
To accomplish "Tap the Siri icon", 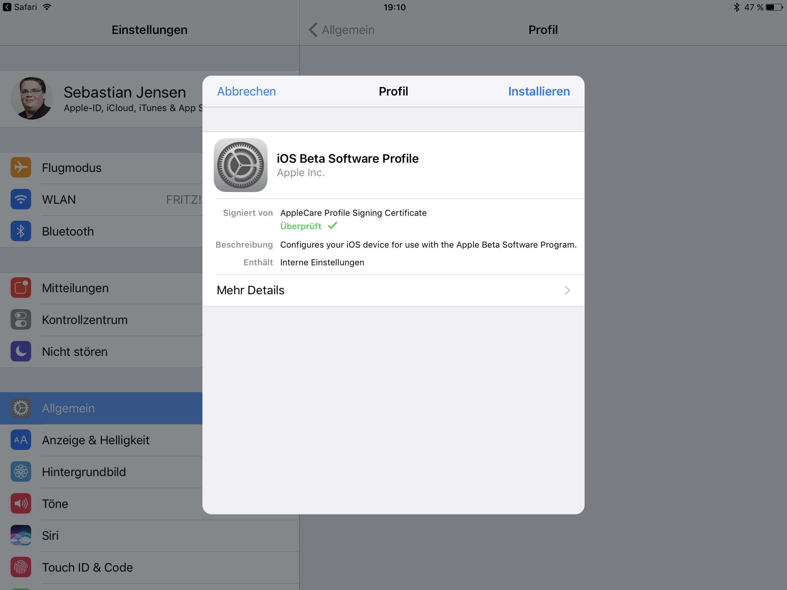I will pos(21,535).
